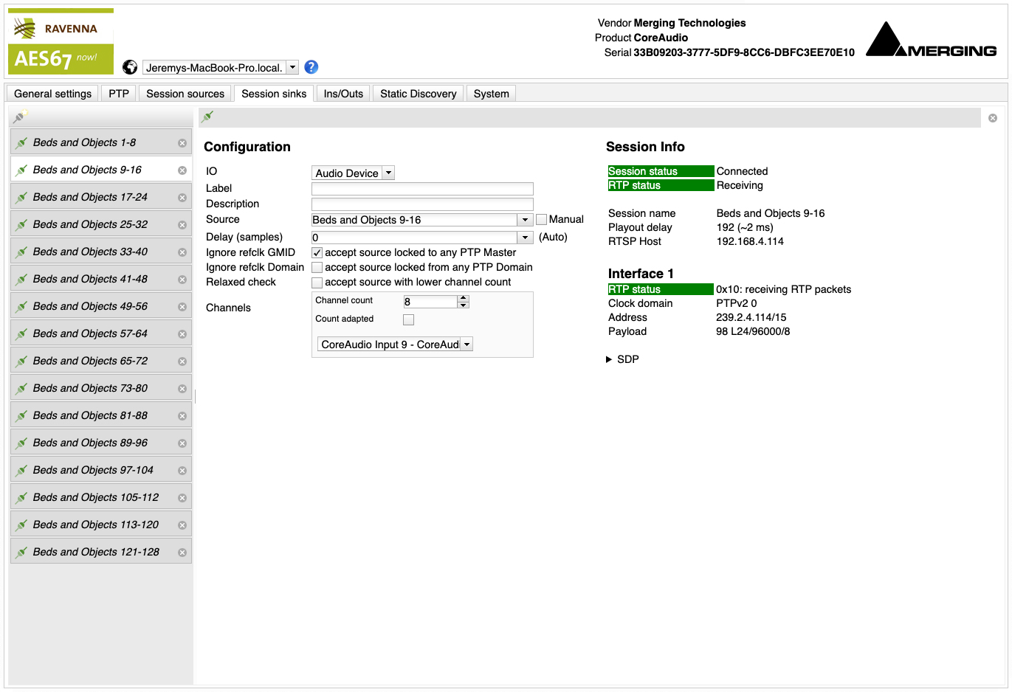1012x692 pixels.
Task: Select Beds and Objects 57-64 sink
Action: click(x=90, y=333)
